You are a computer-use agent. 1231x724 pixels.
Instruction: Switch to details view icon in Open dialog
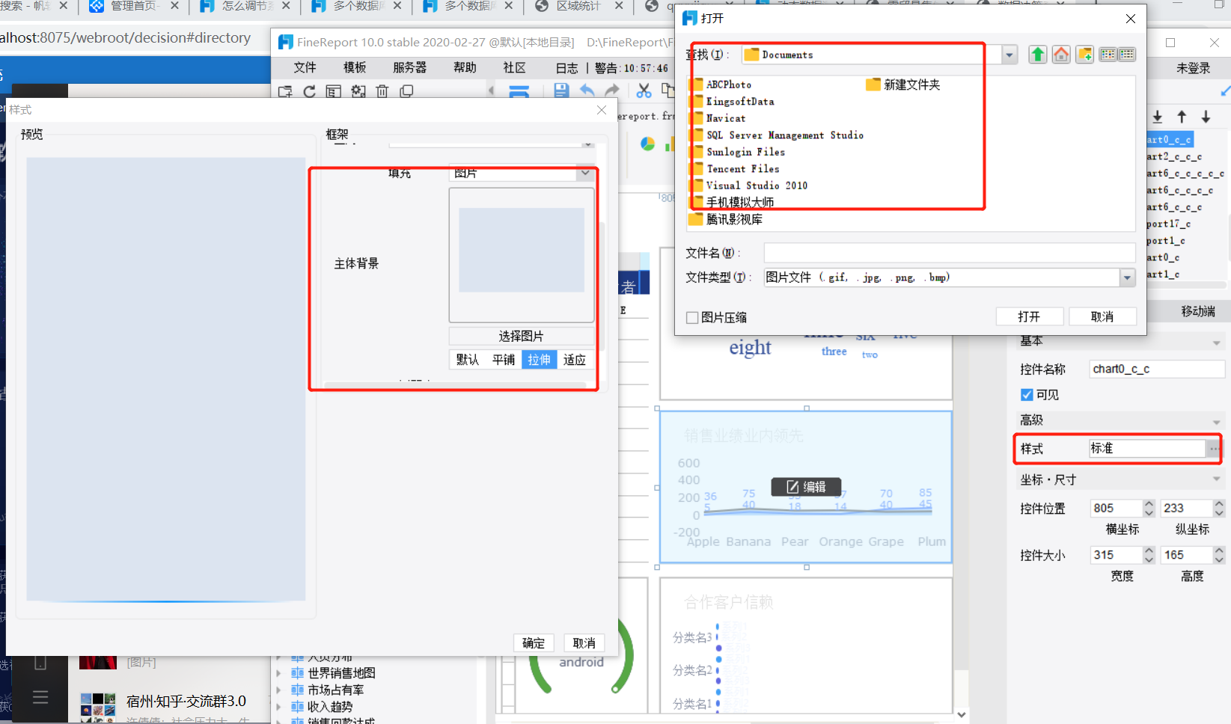click(x=1127, y=54)
